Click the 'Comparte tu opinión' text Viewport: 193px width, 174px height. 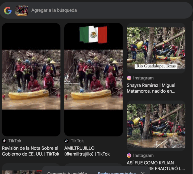[x=67, y=173]
